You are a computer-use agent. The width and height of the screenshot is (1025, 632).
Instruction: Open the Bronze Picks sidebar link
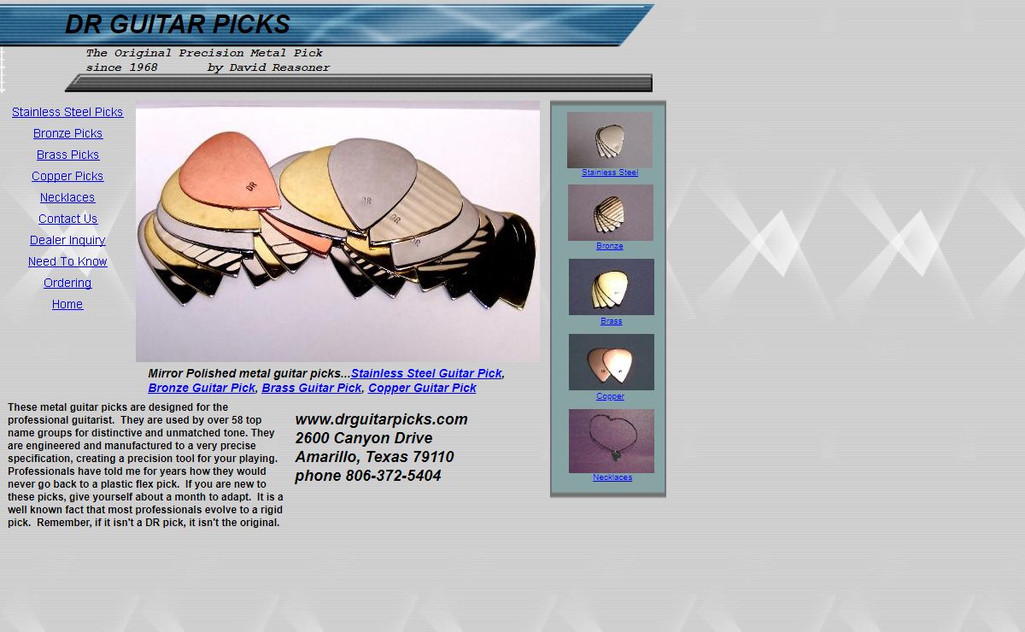pos(67,133)
